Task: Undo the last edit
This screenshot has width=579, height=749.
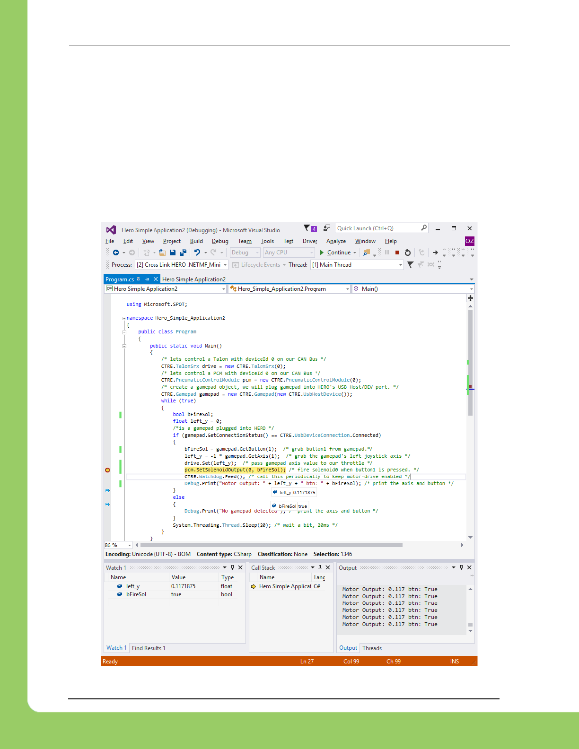Action: [197, 253]
